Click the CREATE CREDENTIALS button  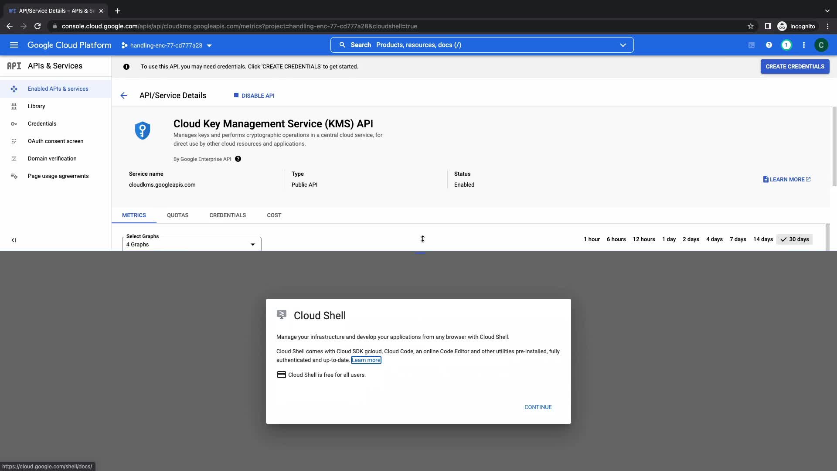click(x=794, y=67)
